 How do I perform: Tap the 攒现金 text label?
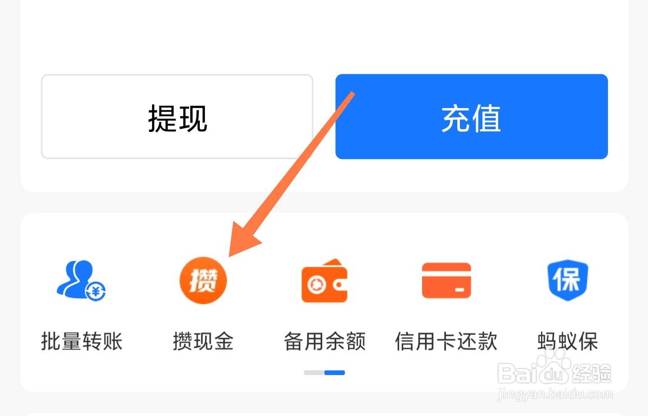tap(203, 341)
